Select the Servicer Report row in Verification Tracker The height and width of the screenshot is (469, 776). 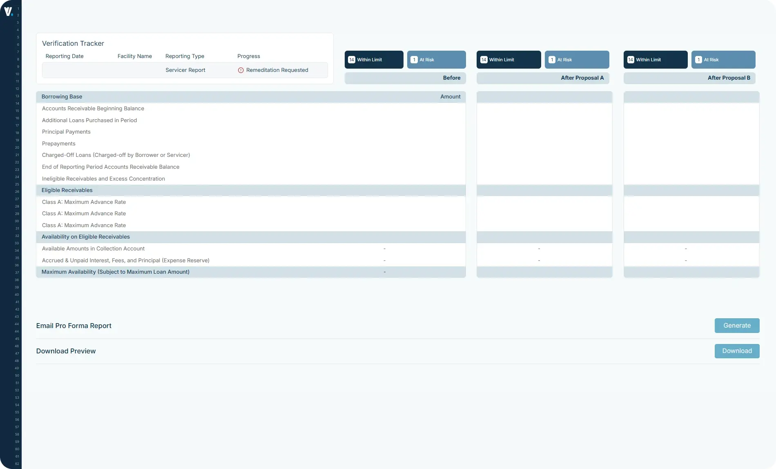(x=185, y=70)
